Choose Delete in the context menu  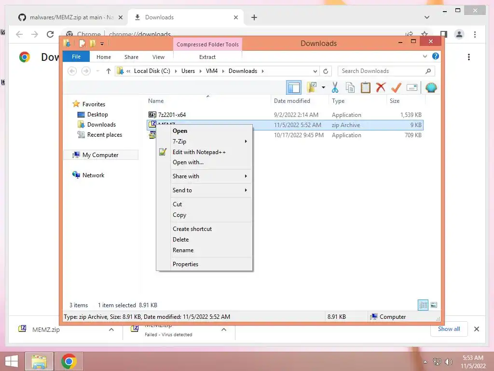(205, 240)
